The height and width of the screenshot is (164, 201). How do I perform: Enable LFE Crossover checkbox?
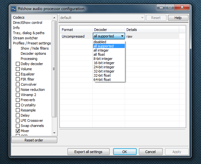click(18, 121)
